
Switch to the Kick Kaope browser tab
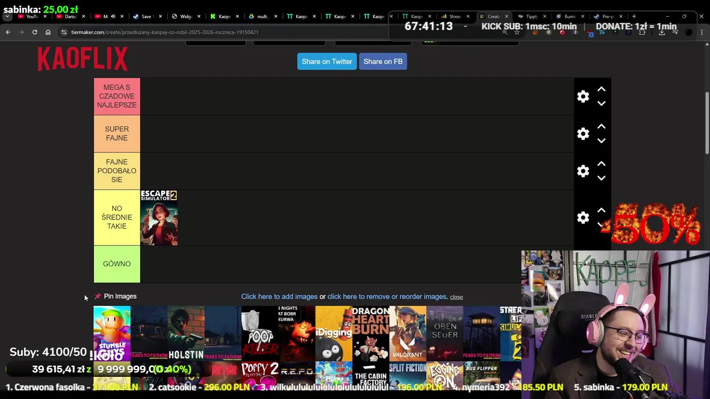[x=224, y=16]
